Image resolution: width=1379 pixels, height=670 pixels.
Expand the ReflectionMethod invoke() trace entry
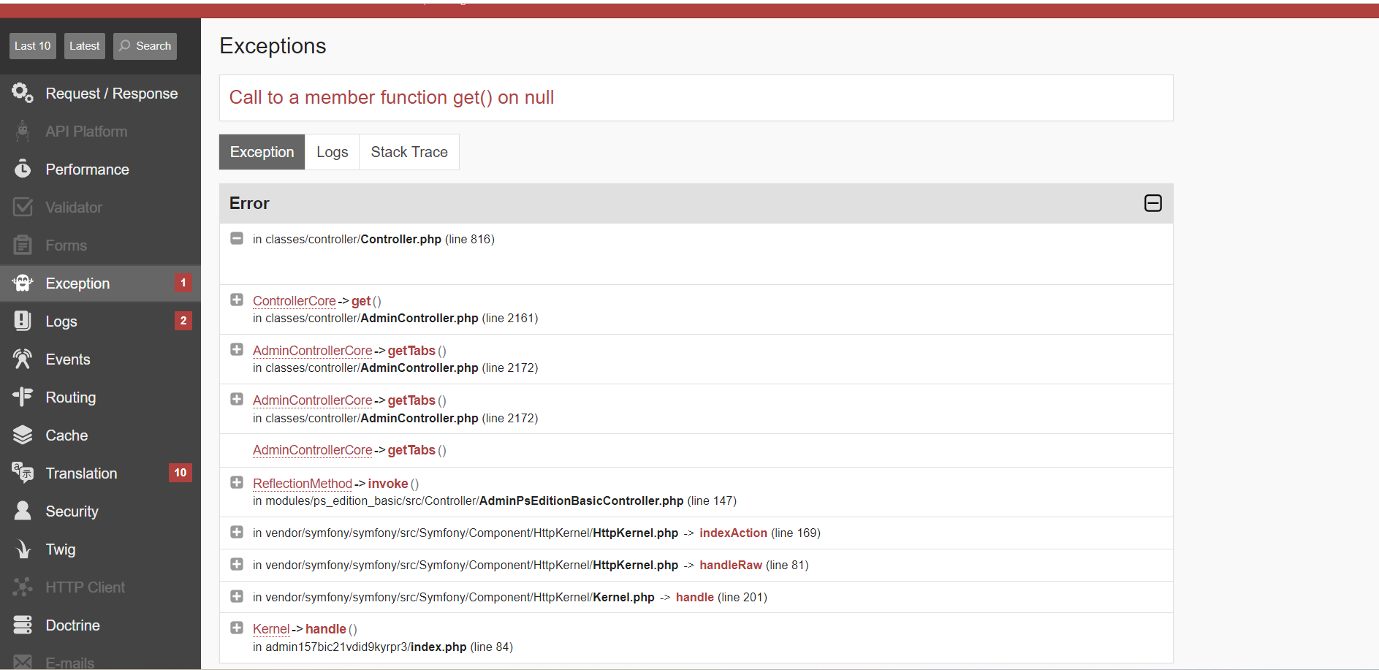point(237,482)
